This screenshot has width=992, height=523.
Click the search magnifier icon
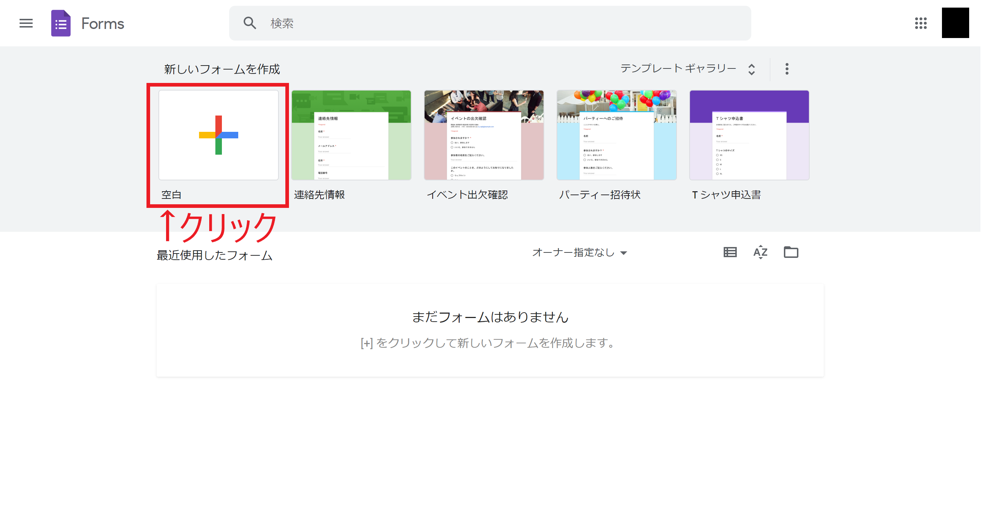[x=249, y=23]
